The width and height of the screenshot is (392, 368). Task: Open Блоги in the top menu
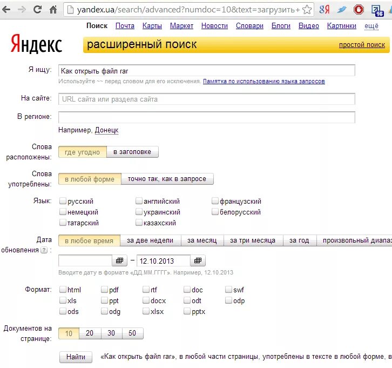point(281,26)
